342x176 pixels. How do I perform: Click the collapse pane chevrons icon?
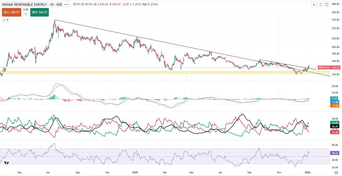pyautogui.click(x=320, y=5)
